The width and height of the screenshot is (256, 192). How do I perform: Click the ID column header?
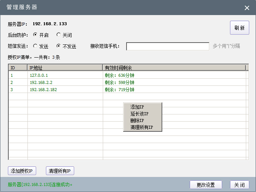point(18,68)
